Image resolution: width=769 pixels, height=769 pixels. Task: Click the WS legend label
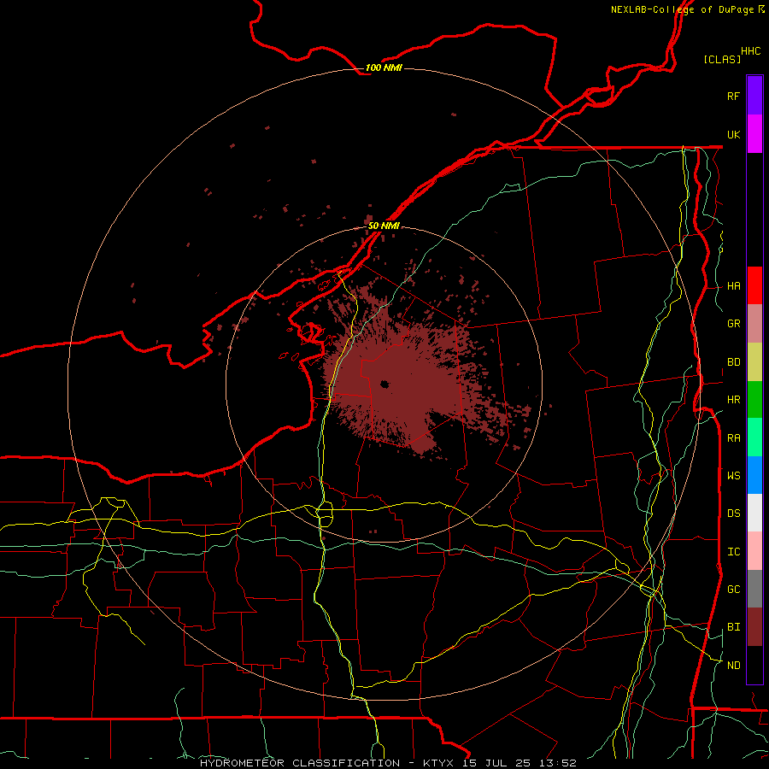[733, 475]
